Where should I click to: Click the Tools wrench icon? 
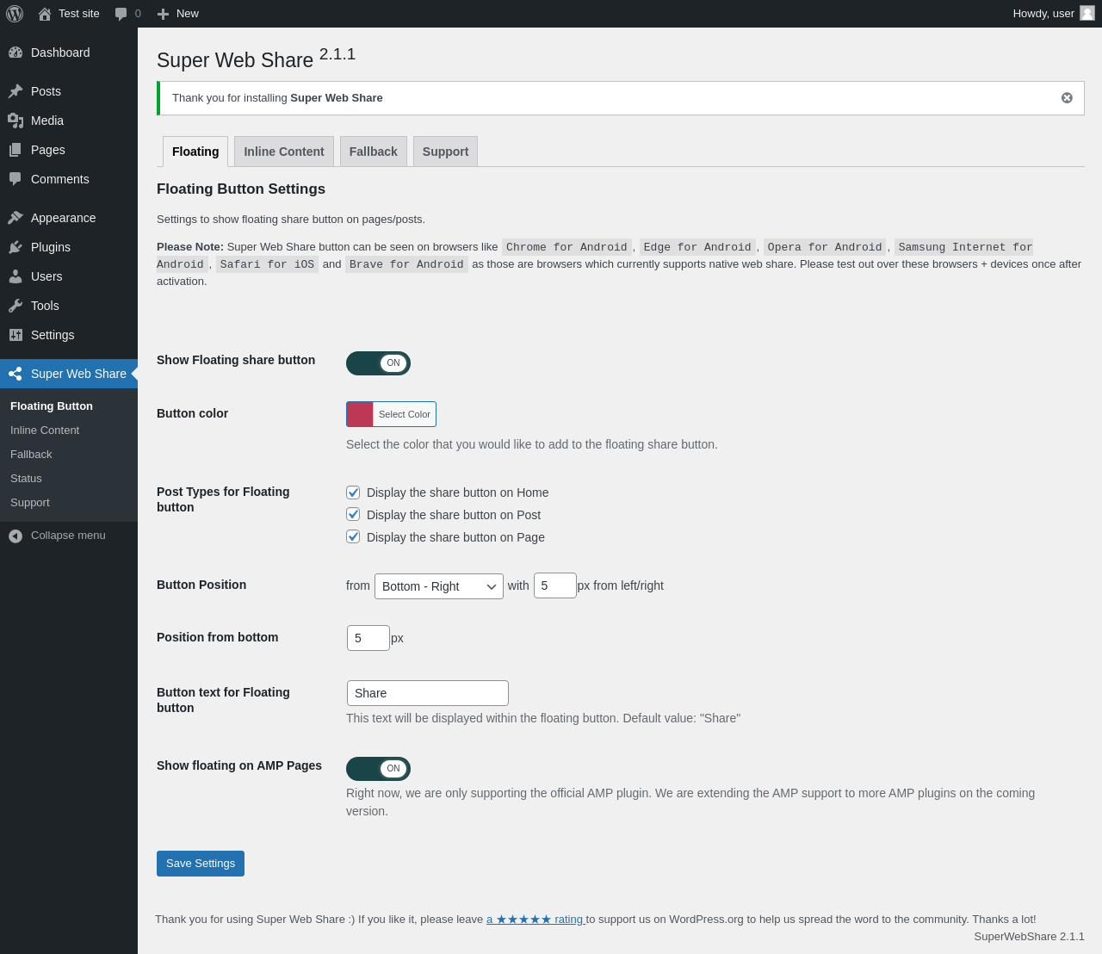[15, 306]
